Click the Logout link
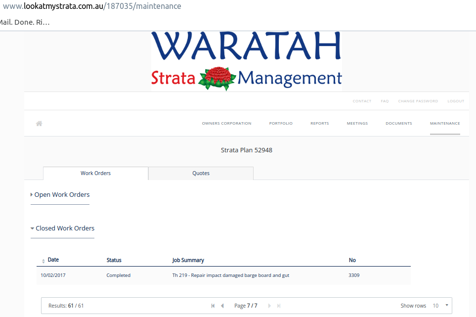 (456, 101)
